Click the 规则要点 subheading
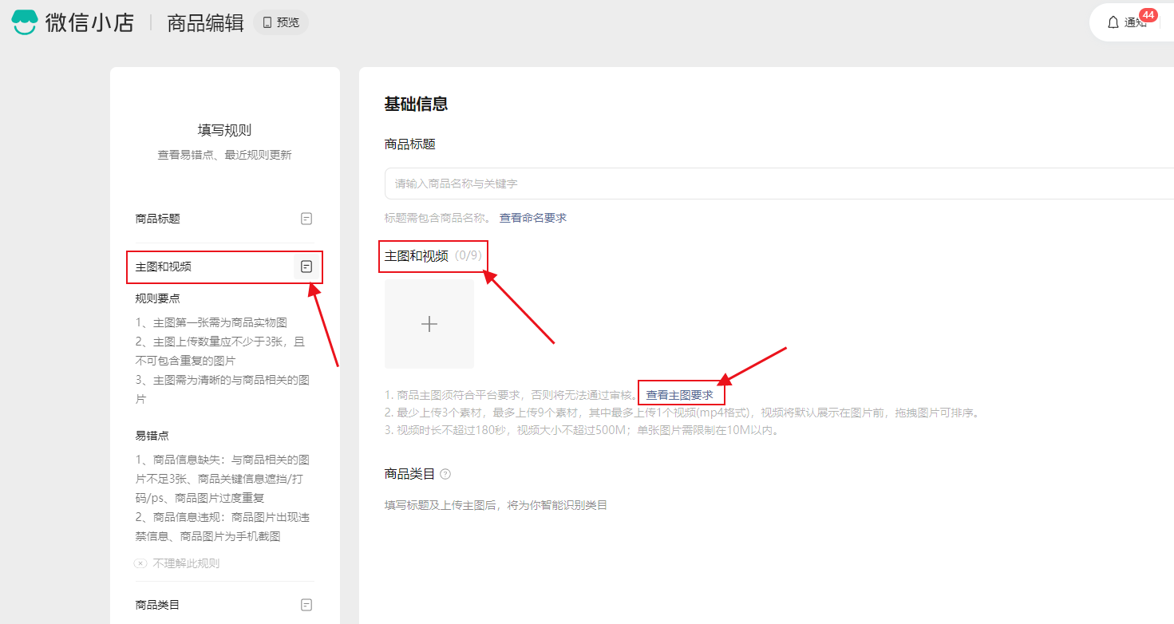The width and height of the screenshot is (1174, 624). click(158, 298)
